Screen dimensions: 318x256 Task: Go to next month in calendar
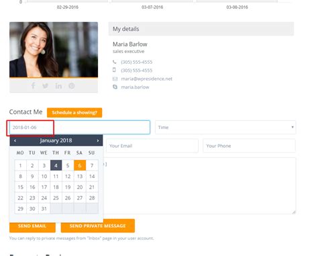pyautogui.click(x=98, y=140)
